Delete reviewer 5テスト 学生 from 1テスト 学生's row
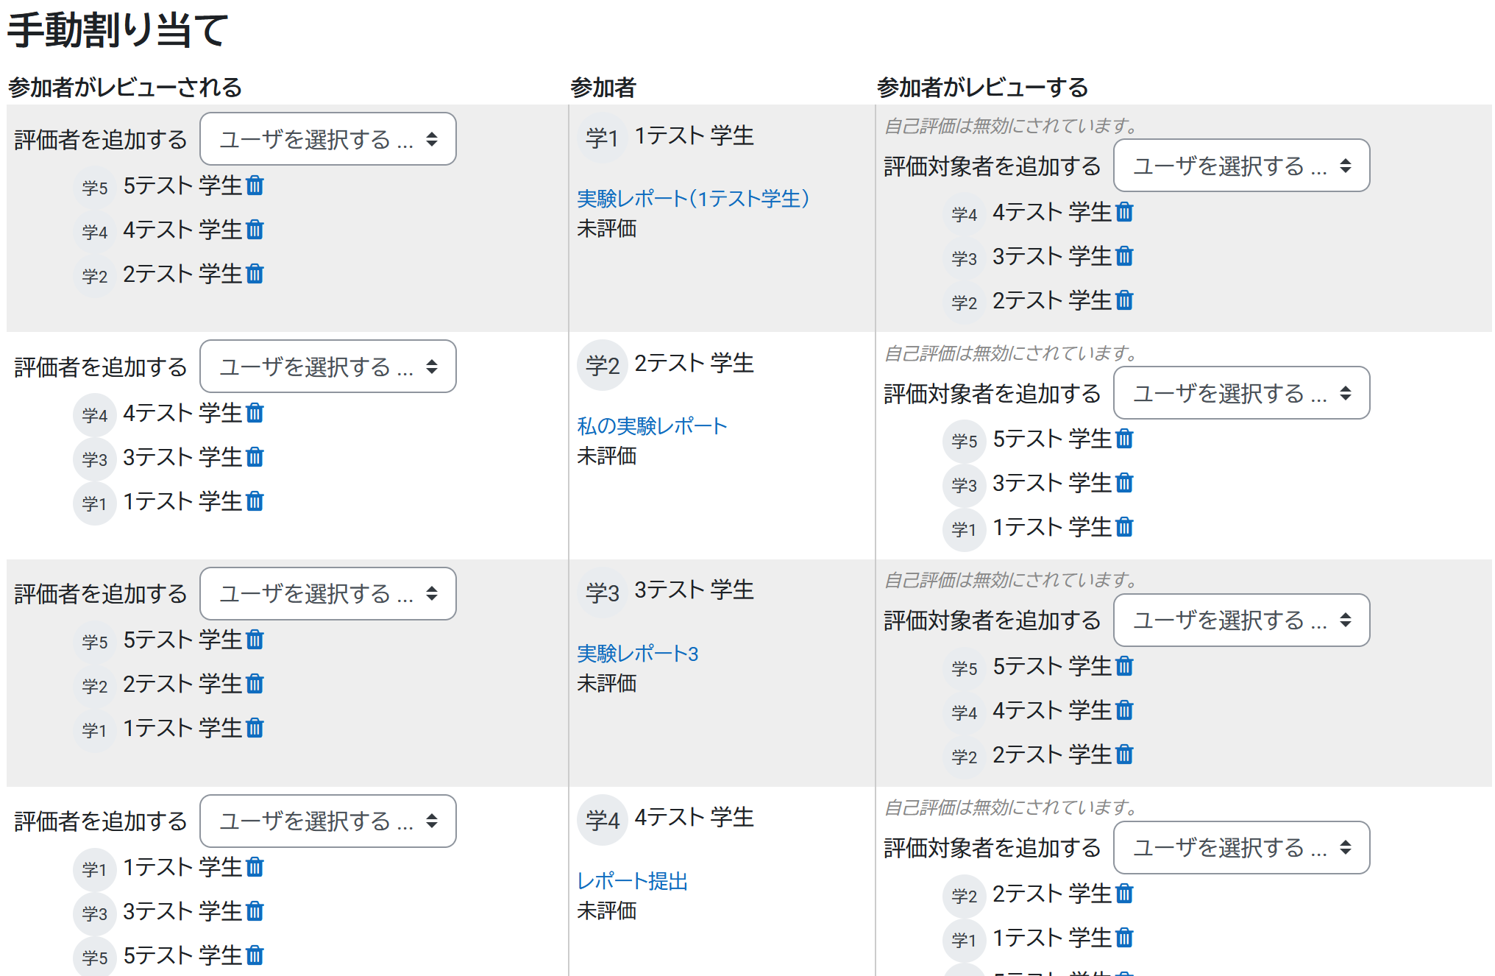 255,185
